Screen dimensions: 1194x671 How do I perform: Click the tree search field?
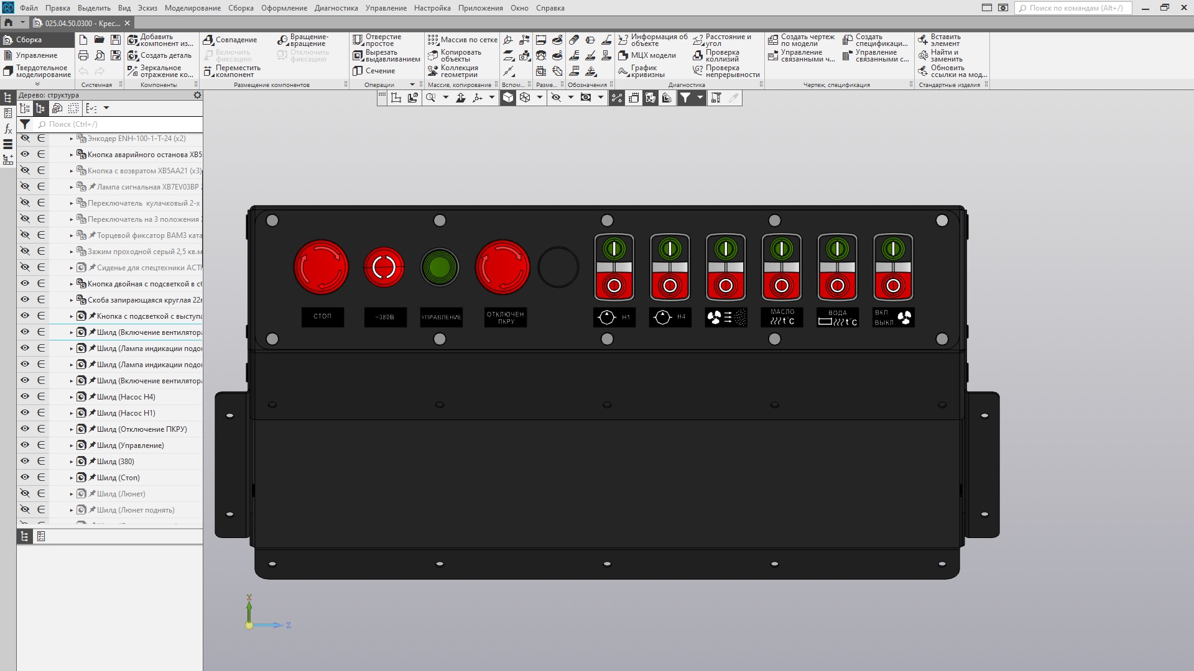(118, 124)
